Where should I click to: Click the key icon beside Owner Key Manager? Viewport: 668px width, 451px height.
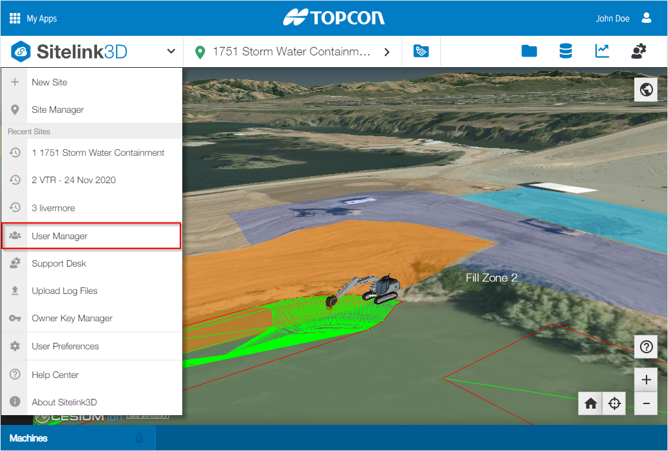15,318
